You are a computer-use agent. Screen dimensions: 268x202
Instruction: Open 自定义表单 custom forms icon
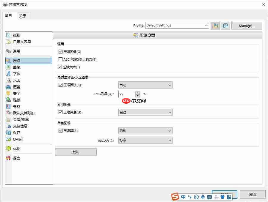pos(8,42)
